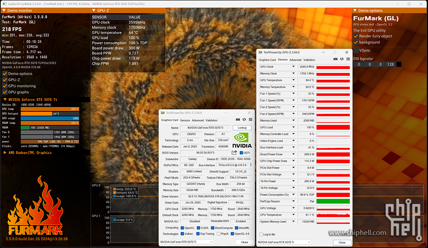Image resolution: width=428 pixels, height=248 pixels.
Task: Uncheck the GPU-Z checkbox in Demo monitor
Action: pyautogui.click(x=5, y=79)
